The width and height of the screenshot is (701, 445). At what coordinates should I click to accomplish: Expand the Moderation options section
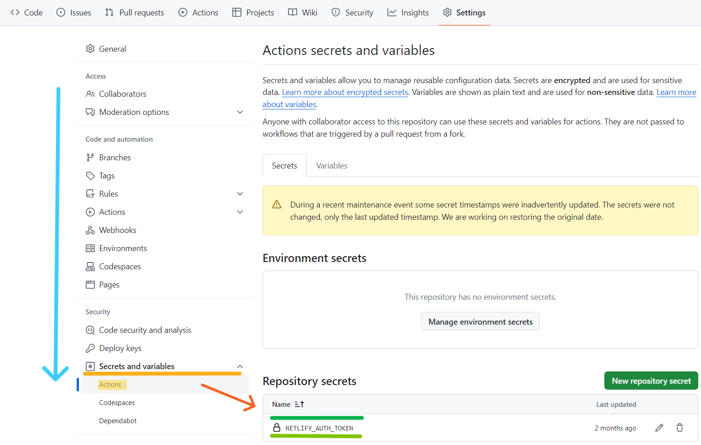pos(240,112)
